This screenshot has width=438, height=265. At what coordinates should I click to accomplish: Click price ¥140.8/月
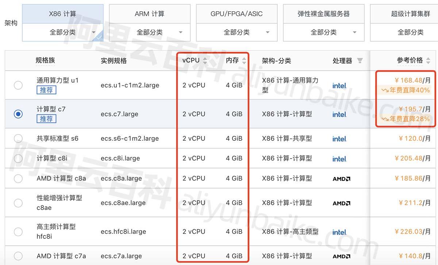(x=415, y=256)
